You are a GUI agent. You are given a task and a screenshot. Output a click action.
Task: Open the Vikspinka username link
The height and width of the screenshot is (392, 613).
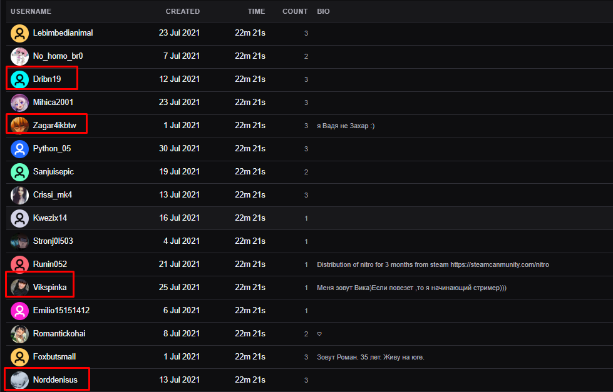click(50, 288)
